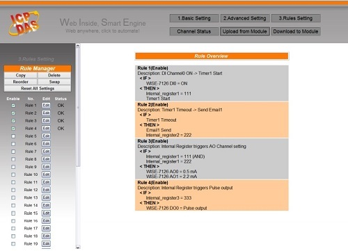Click Edit button for Rule 15
Viewport: 348px width, 251px height.
pyautogui.click(x=46, y=213)
